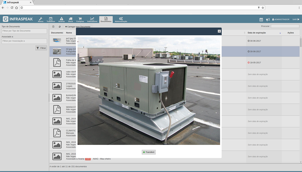The height and width of the screenshot is (172, 302).
Task: Open the cabo danif image icon
Action: pos(57,74)
